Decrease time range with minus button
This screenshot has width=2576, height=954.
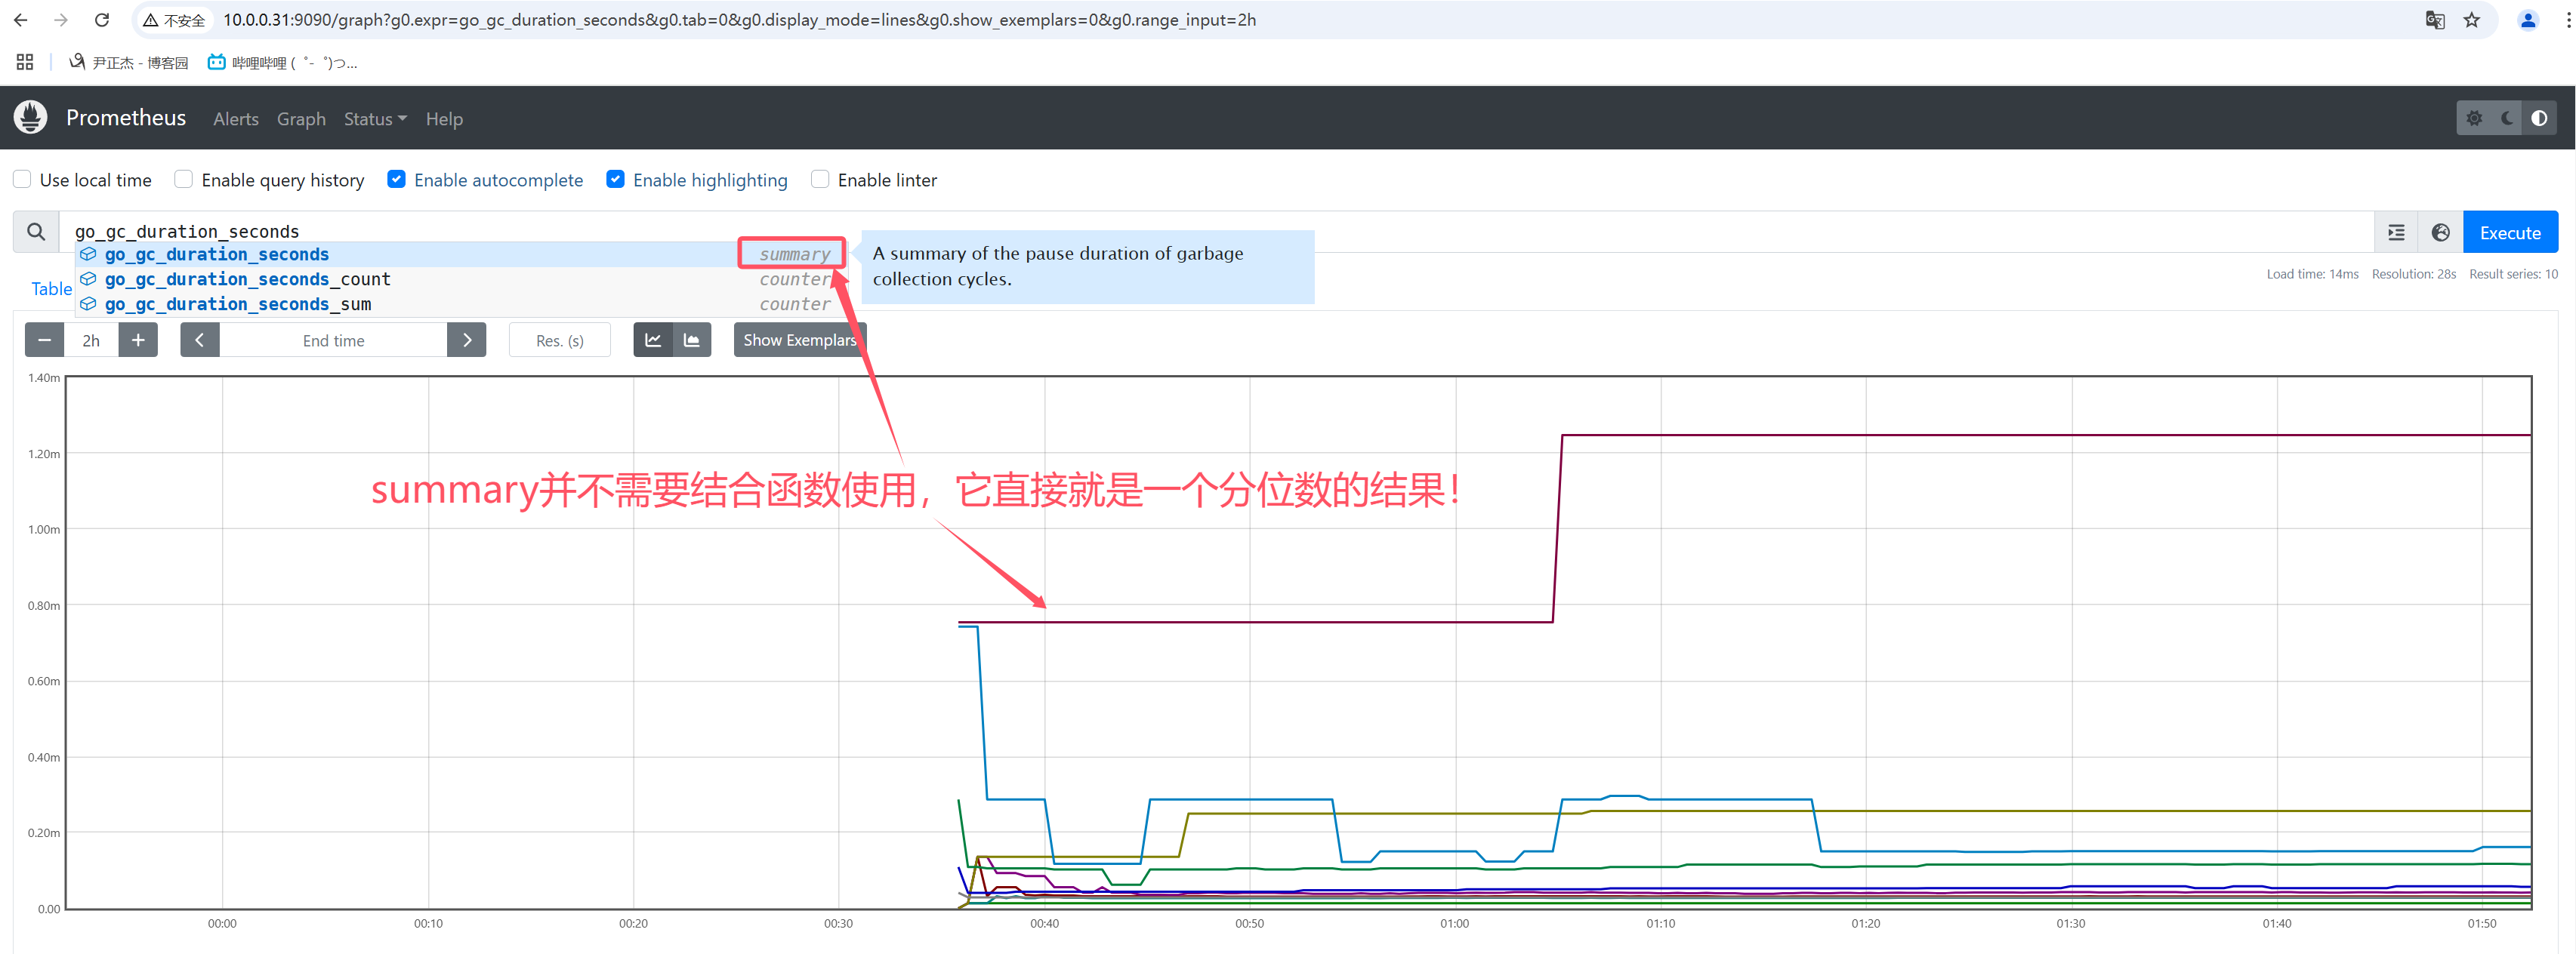(x=44, y=340)
